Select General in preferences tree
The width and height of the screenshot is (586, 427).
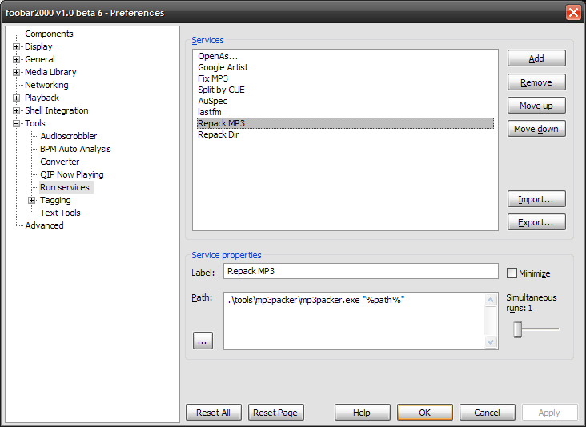[x=39, y=59]
